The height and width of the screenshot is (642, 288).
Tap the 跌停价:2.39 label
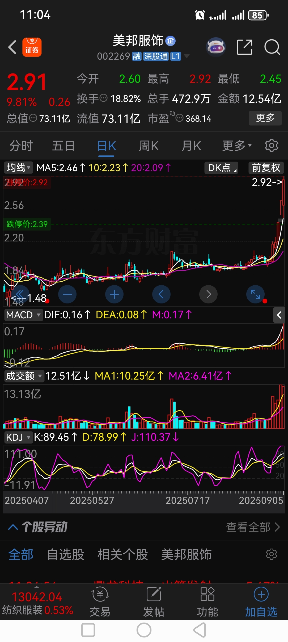pyautogui.click(x=27, y=224)
